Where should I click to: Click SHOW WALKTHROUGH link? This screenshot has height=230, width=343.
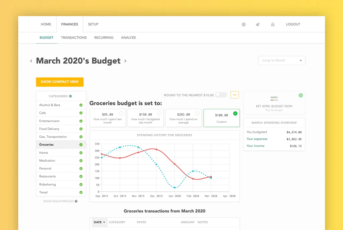pos(58,201)
